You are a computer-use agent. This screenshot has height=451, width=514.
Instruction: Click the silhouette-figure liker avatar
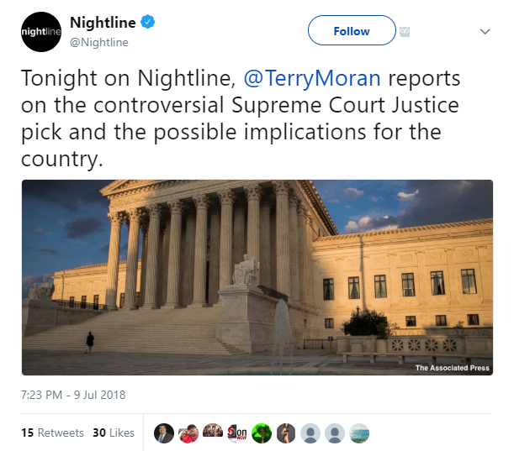286,433
